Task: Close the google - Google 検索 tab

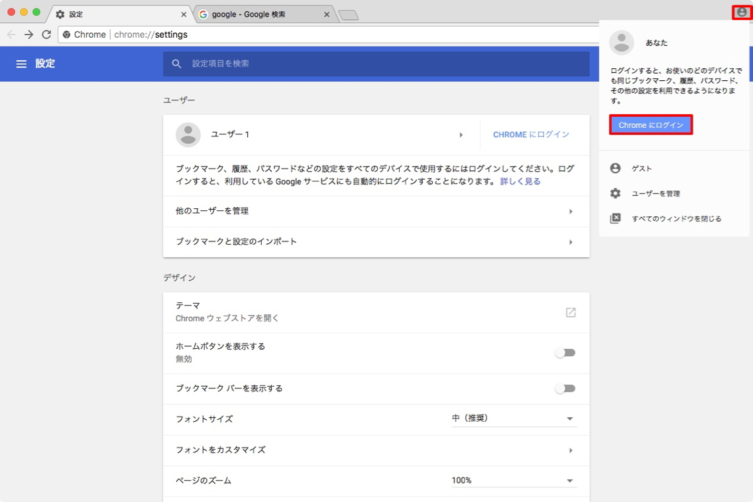Action: coord(327,15)
